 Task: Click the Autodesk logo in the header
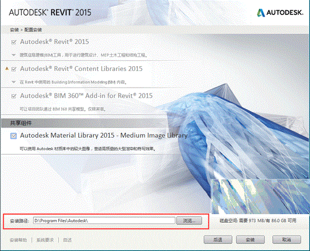280,12
